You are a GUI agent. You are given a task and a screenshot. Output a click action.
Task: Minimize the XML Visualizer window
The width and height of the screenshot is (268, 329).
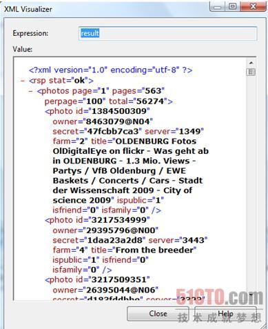217,7
